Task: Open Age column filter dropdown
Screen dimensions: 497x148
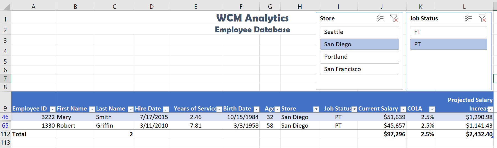Action: pos(277,109)
